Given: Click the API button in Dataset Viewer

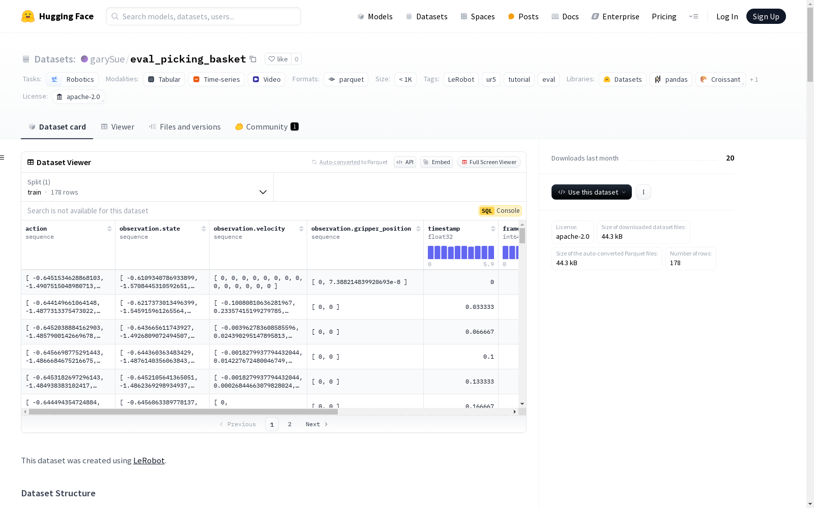Looking at the screenshot, I should pyautogui.click(x=405, y=162).
